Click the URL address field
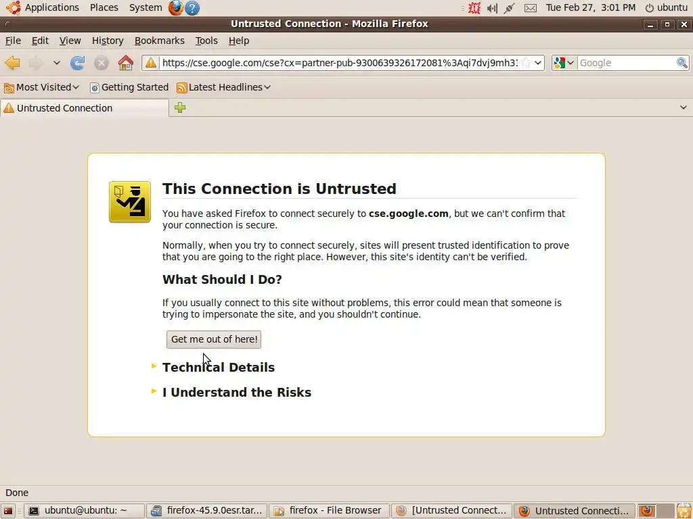This screenshot has height=519, width=693. (340, 63)
